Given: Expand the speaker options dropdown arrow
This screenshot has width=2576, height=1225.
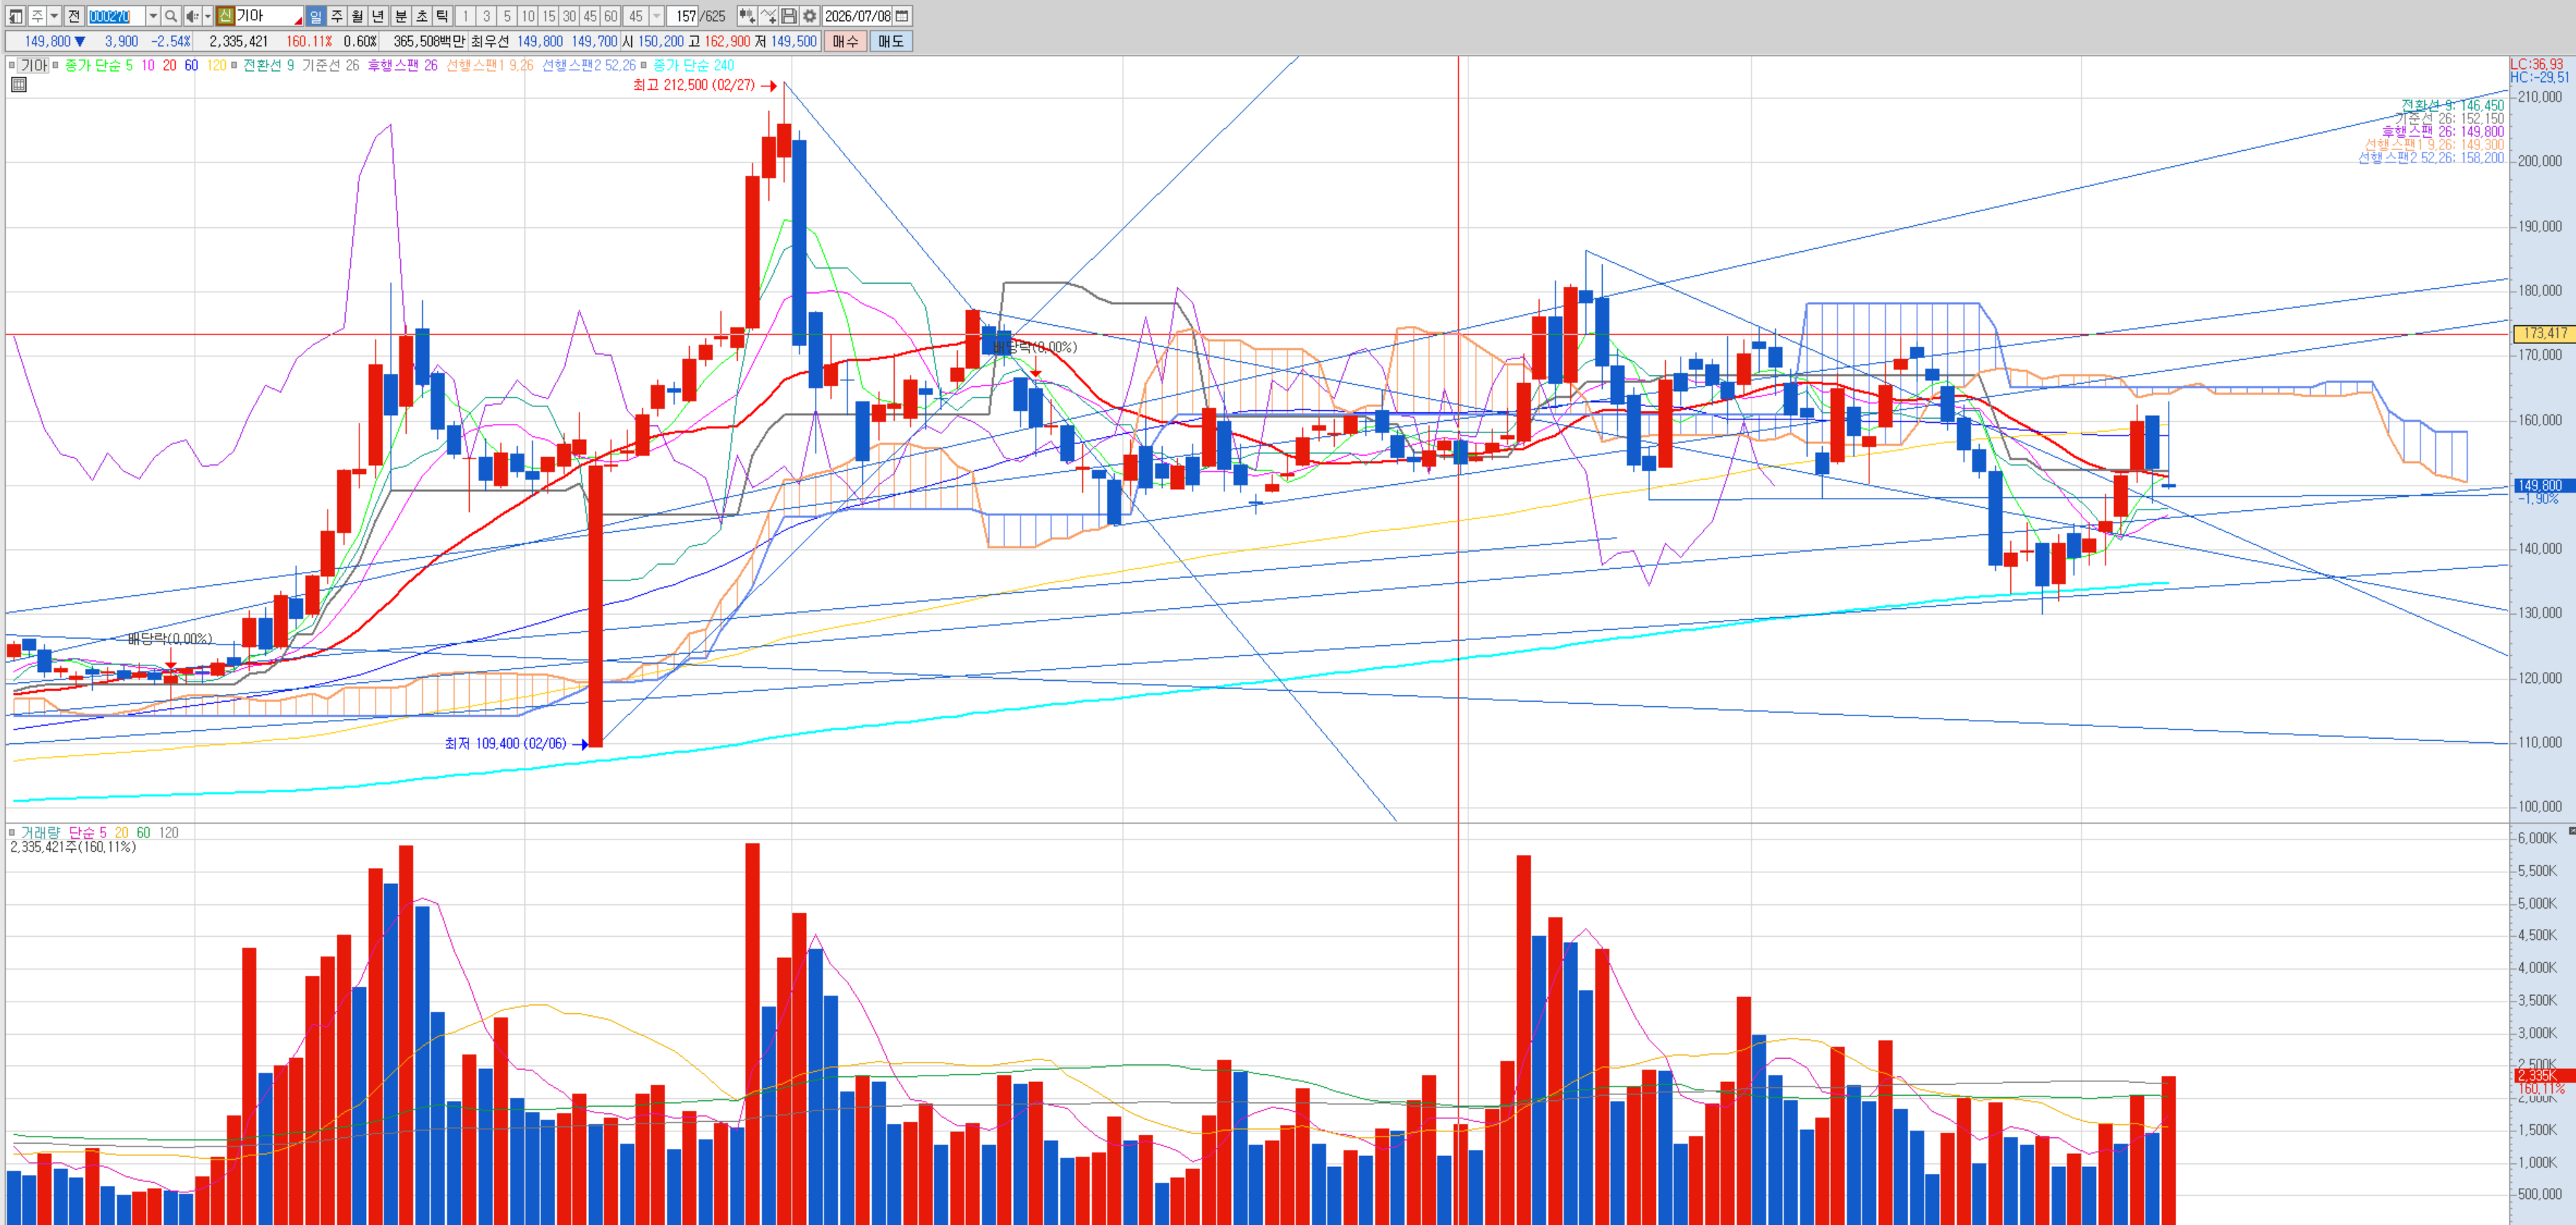Looking at the screenshot, I should point(207,16).
